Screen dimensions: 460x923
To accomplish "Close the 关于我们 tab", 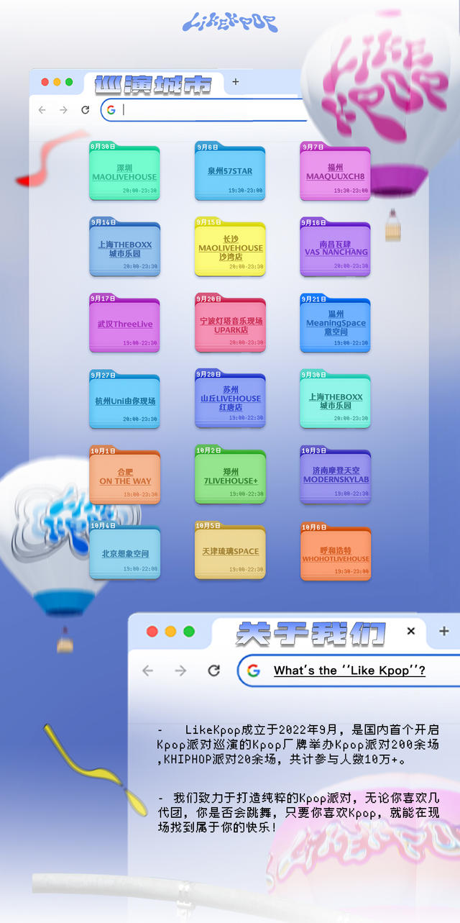I will (x=411, y=631).
